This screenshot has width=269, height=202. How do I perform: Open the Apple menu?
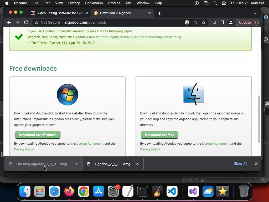7,3
